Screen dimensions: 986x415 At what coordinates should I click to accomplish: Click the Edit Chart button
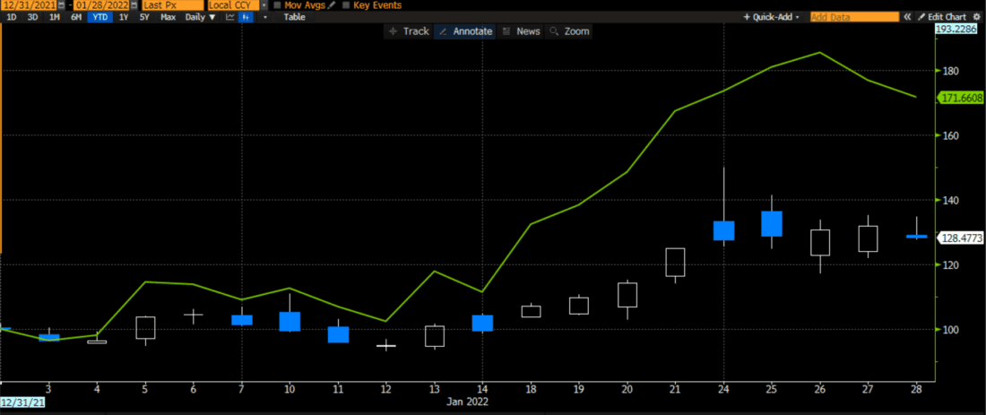pos(941,17)
